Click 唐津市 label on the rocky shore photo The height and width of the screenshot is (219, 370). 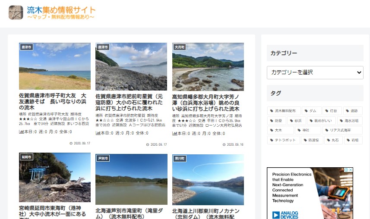click(x=103, y=47)
